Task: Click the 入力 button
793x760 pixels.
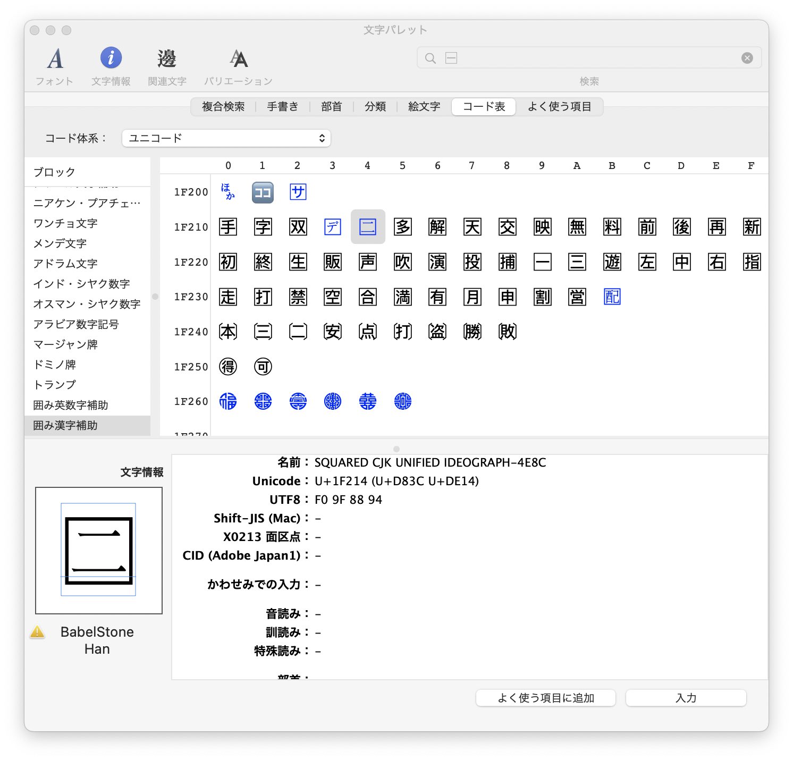Action: [686, 698]
